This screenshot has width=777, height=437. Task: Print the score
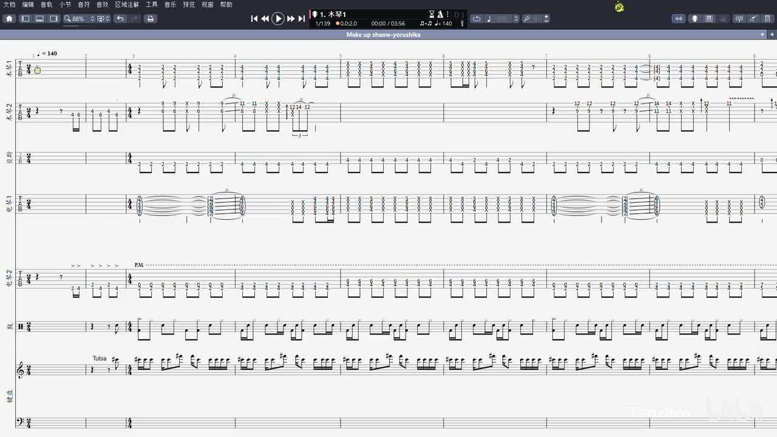pyautogui.click(x=151, y=19)
